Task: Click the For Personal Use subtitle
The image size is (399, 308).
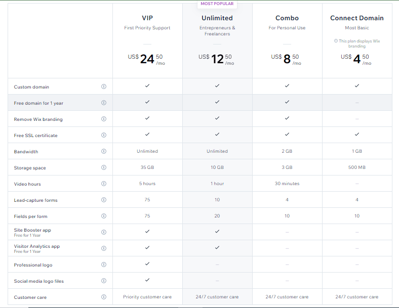Action: [x=287, y=28]
